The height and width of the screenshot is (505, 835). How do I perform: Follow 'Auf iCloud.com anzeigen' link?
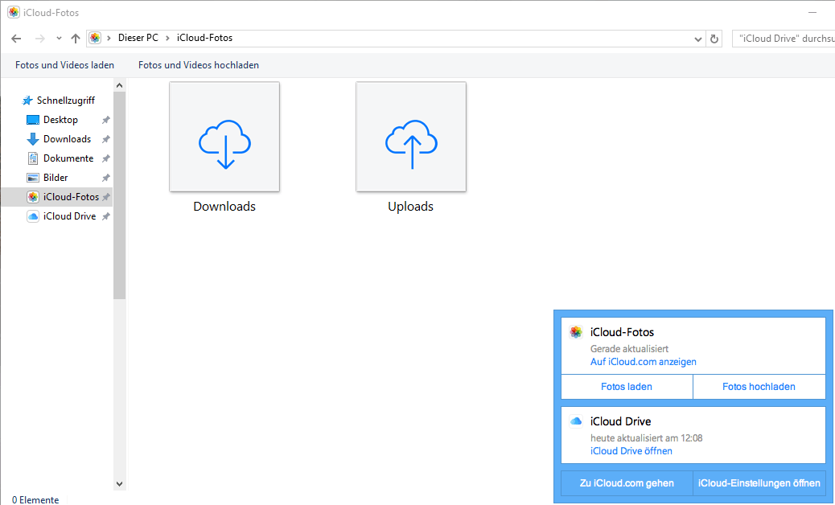[x=644, y=362]
